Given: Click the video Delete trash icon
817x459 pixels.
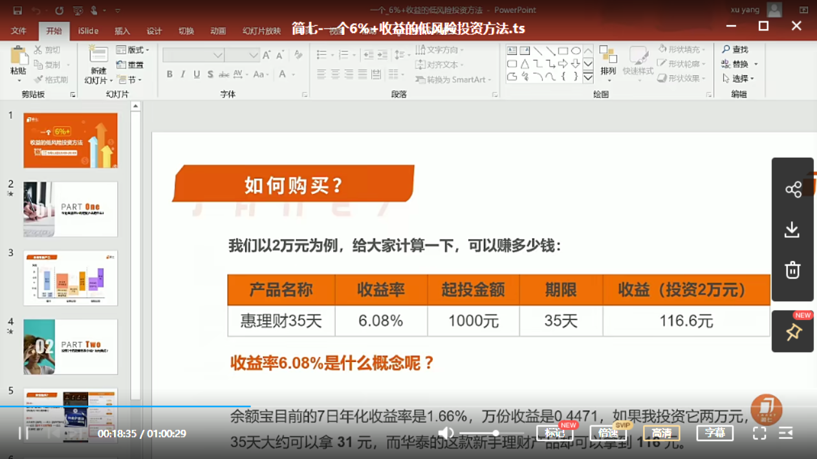Looking at the screenshot, I should [x=792, y=270].
